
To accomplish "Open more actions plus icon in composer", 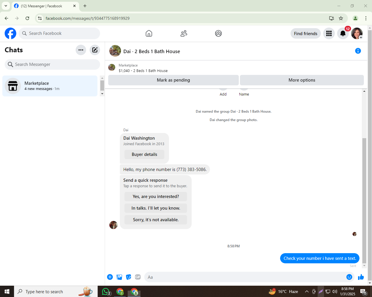I will pos(110,277).
